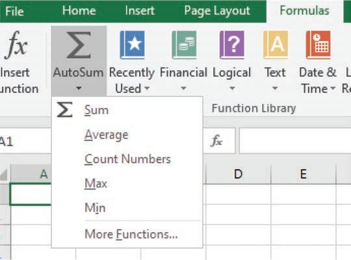Click the AutoSum sigma icon
This screenshot has height=260, width=351.
pyautogui.click(x=79, y=45)
